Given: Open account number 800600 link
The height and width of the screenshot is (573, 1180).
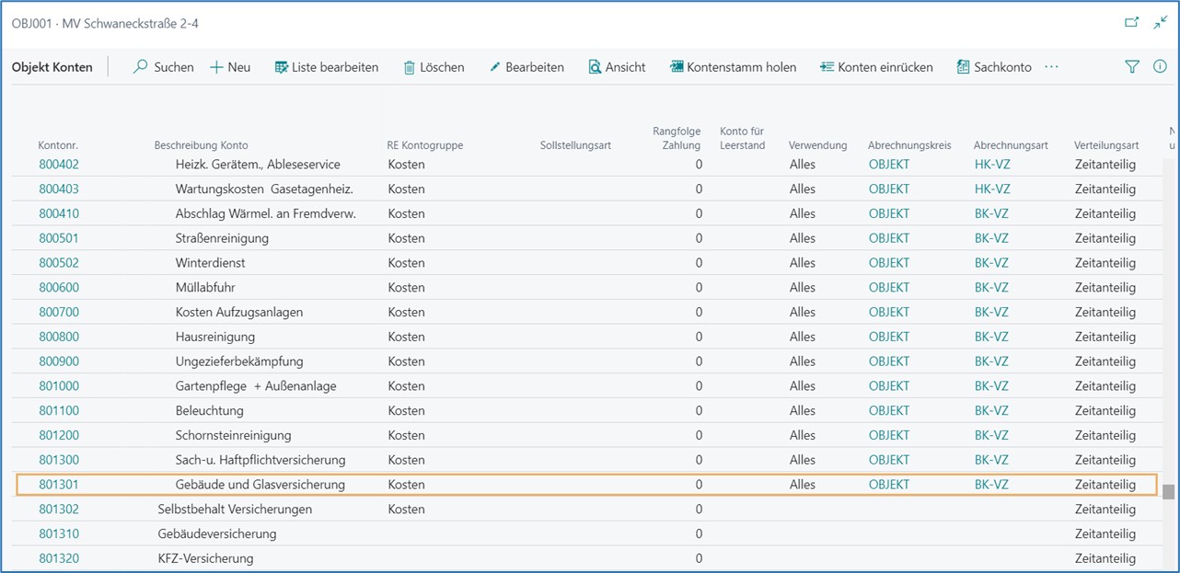Looking at the screenshot, I should (59, 288).
